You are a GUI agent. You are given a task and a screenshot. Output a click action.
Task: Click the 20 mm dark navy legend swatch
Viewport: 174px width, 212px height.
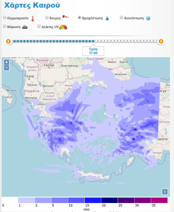tap(109, 200)
